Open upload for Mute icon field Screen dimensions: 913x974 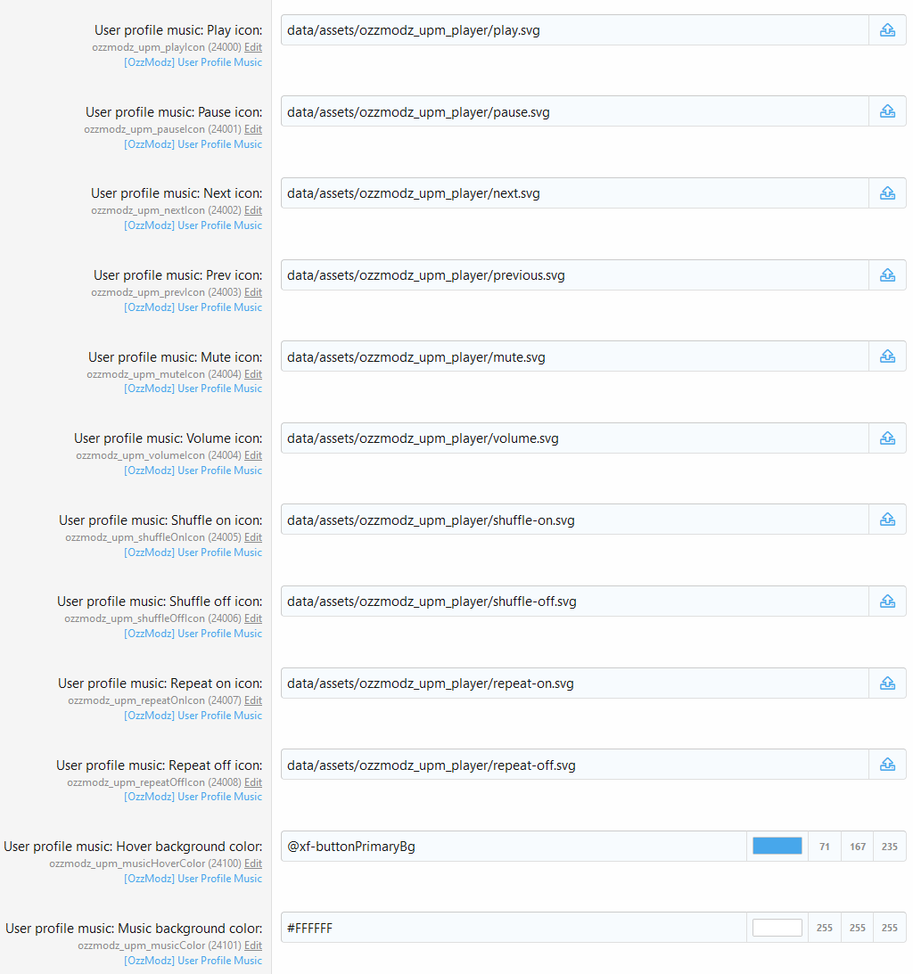[887, 356]
